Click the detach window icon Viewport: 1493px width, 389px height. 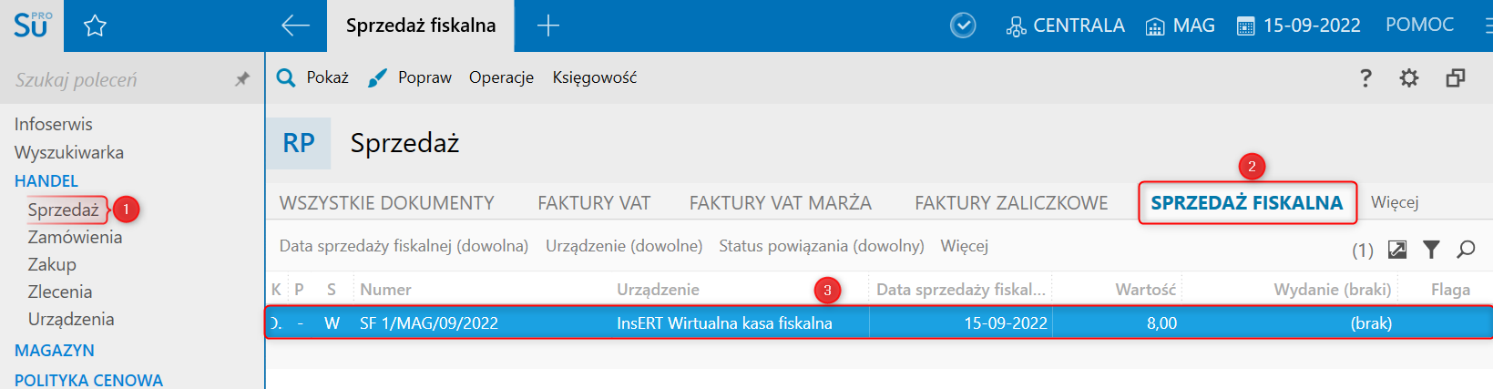[1456, 78]
